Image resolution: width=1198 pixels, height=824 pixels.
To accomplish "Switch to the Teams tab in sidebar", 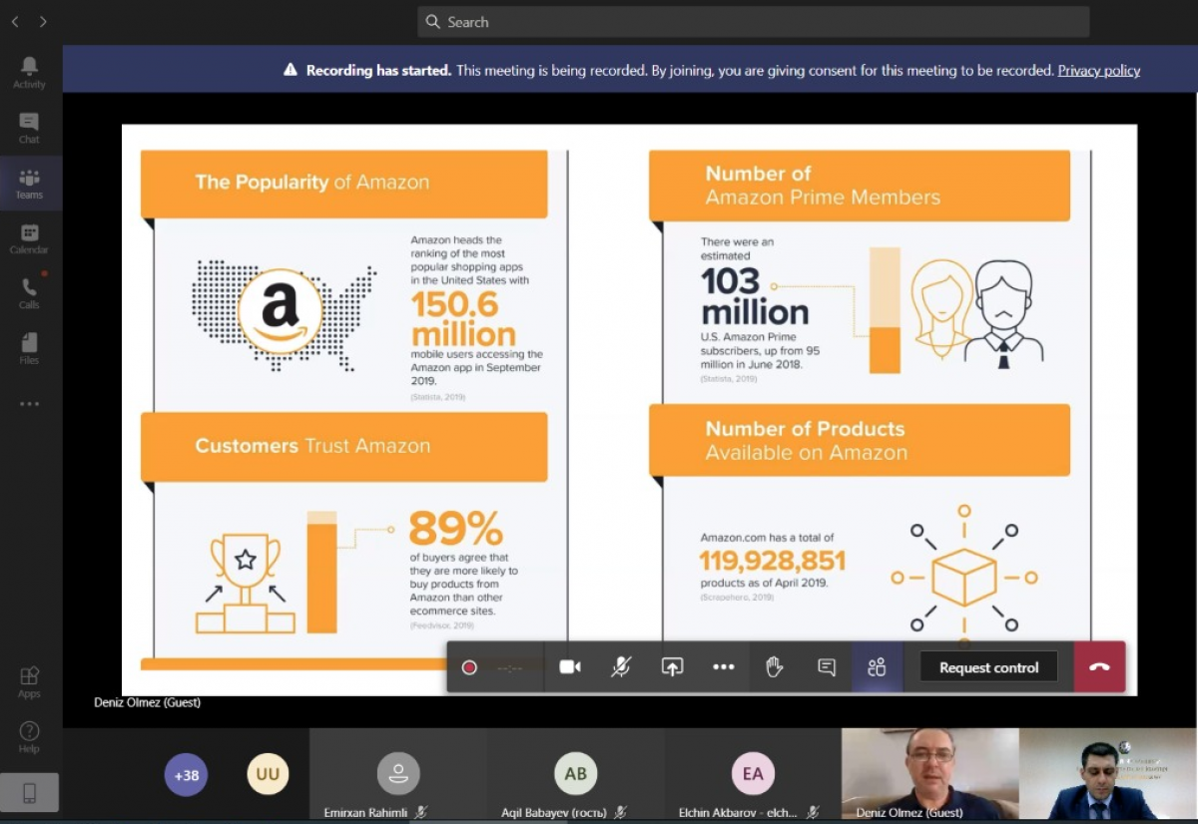I will pos(29,183).
